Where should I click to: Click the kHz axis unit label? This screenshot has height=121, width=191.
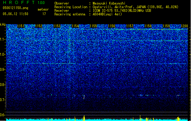tap(3, 25)
